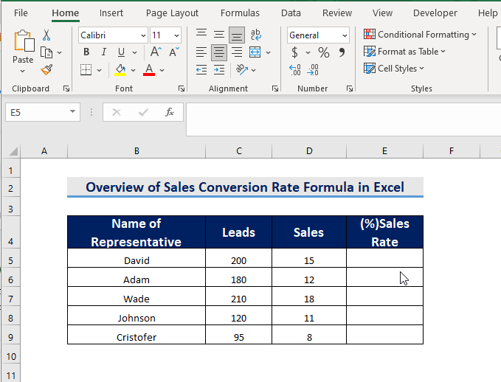Click the Wrap Text icon
501x382 pixels.
255,35
